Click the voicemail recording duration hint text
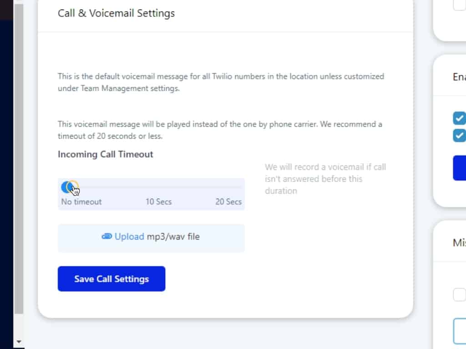 pyautogui.click(x=325, y=179)
